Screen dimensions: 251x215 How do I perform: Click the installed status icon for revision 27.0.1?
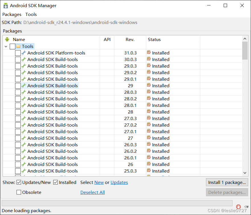click(149, 131)
